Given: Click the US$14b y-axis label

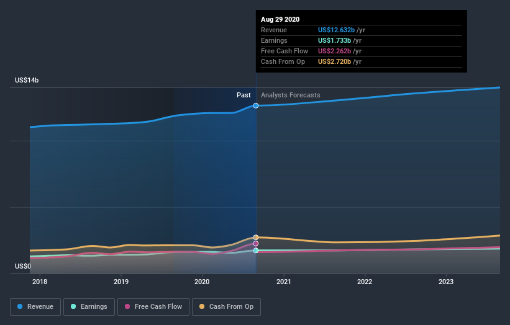Looking at the screenshot, I should pyautogui.click(x=27, y=80).
